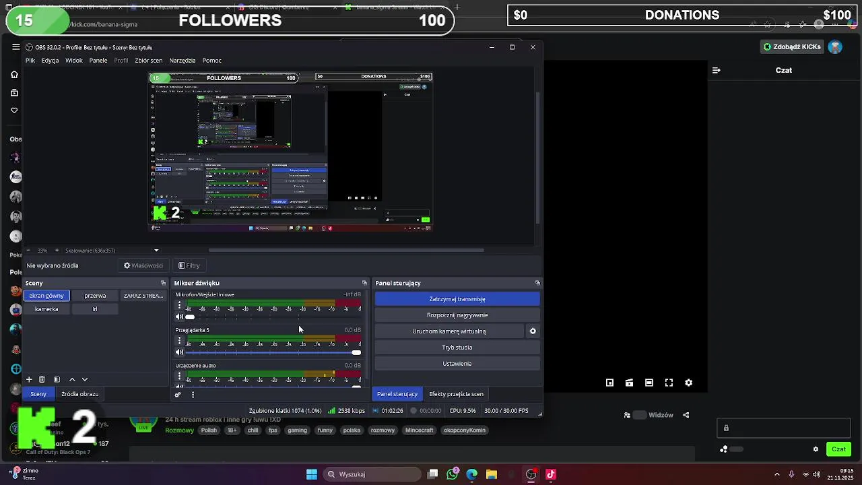This screenshot has height=485, width=862.
Task: Click green Czat send button
Action: pyautogui.click(x=838, y=449)
